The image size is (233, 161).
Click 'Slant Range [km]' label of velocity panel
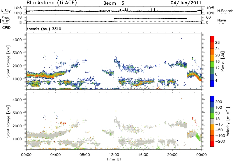click(x=8, y=121)
